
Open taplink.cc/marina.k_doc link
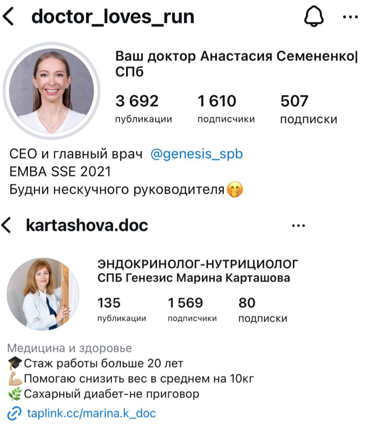[x=91, y=413]
